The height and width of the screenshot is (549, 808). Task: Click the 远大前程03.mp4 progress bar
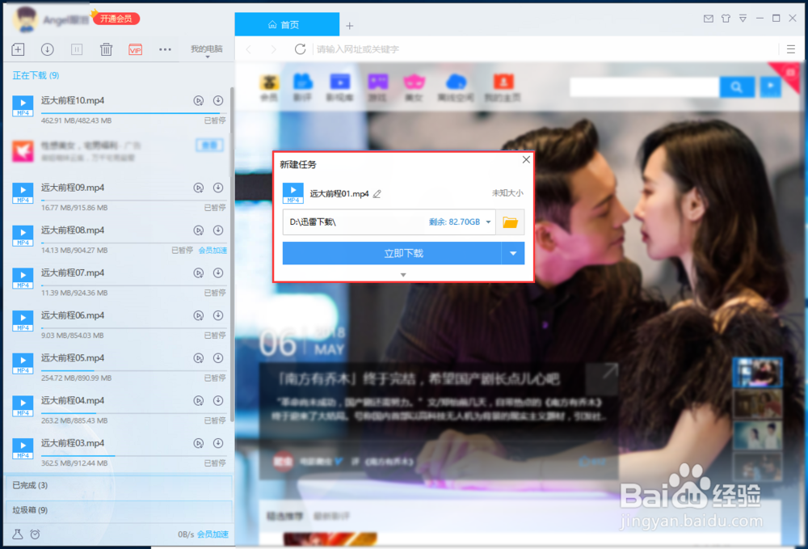(133, 456)
